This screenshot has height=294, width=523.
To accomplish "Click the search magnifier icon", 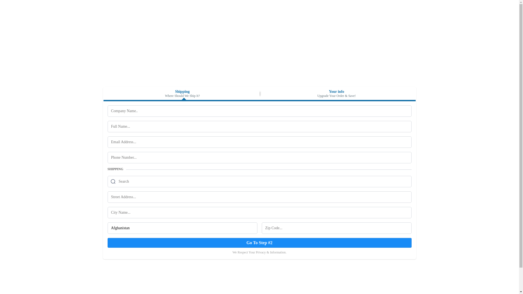I will [113, 182].
